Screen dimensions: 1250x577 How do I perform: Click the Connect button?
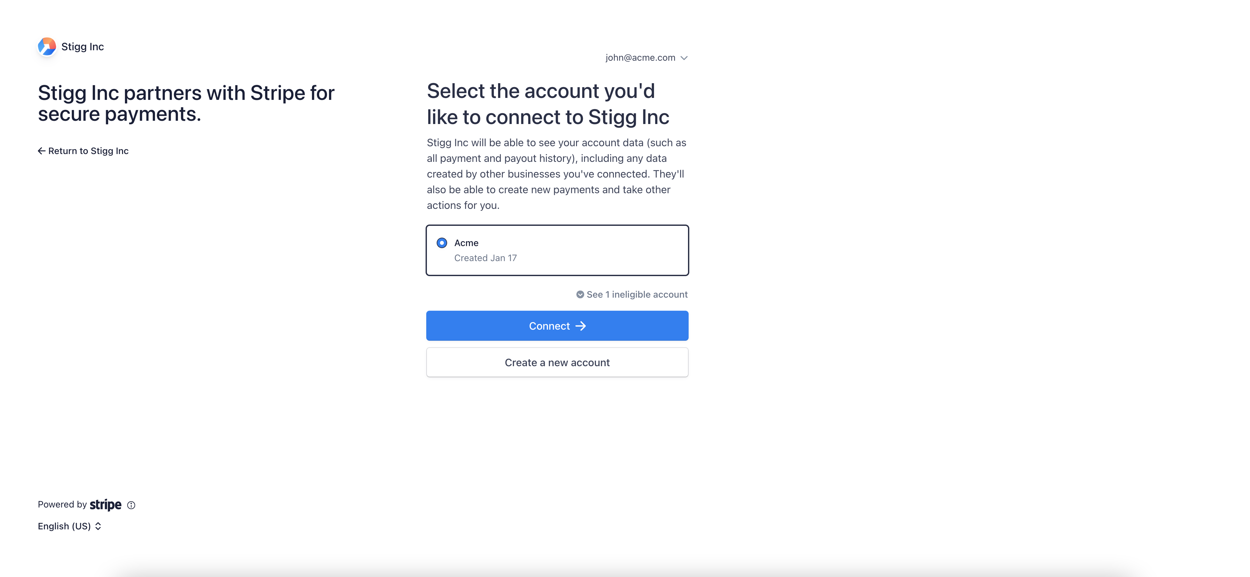tap(557, 326)
